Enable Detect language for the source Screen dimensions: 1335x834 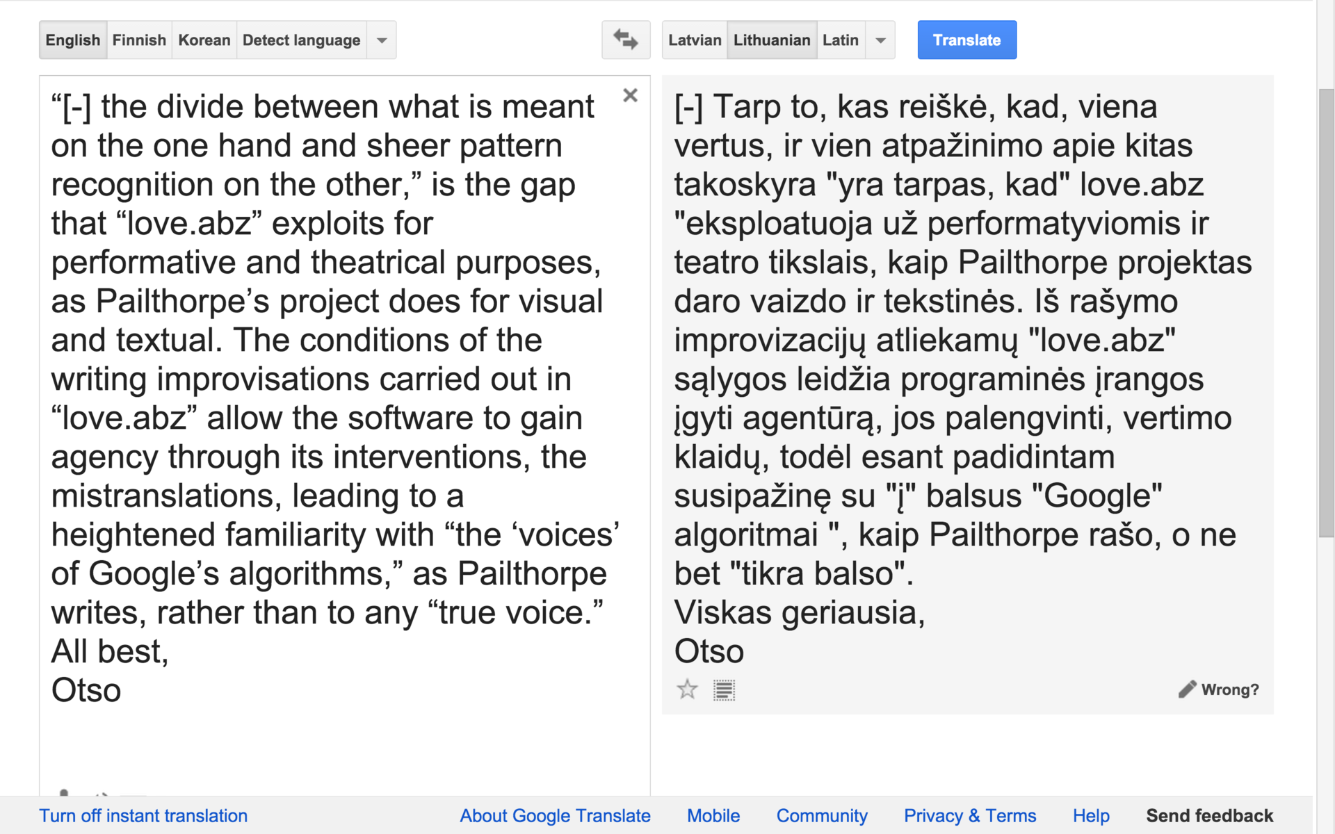(x=301, y=40)
